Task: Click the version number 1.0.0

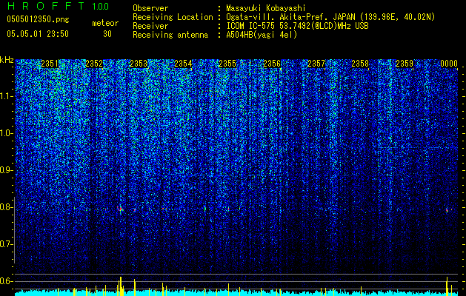Action: [x=101, y=6]
